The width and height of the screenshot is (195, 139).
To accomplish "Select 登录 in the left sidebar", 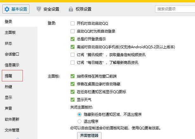I will click(x=19, y=21).
